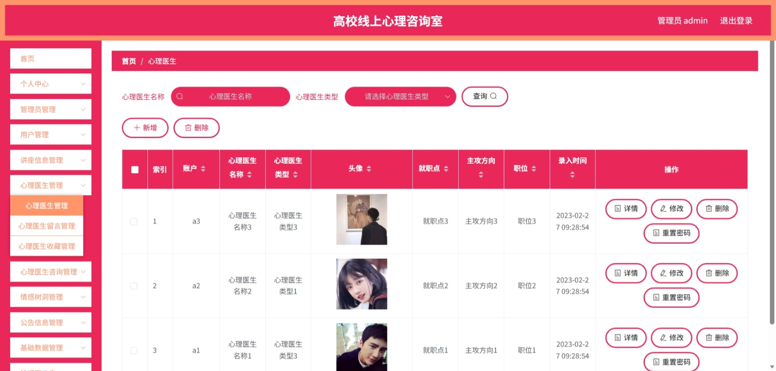The image size is (776, 371).
Task: Click the sort arrows beside 账户 column
Action: 203,168
